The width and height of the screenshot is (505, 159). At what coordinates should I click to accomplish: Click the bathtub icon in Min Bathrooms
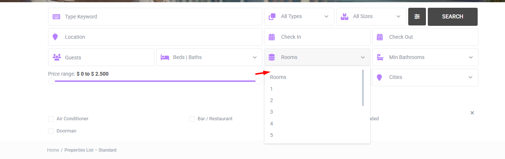(x=380, y=57)
